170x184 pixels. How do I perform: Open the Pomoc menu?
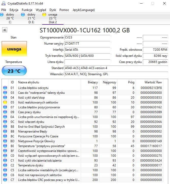coord(64,10)
